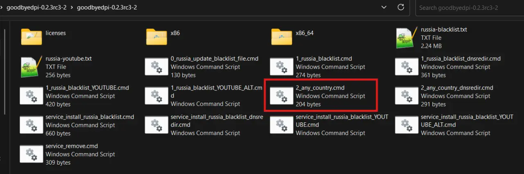Select the 2_any_country.cmd script icon
Screen dimensions: 524x174
282,96
